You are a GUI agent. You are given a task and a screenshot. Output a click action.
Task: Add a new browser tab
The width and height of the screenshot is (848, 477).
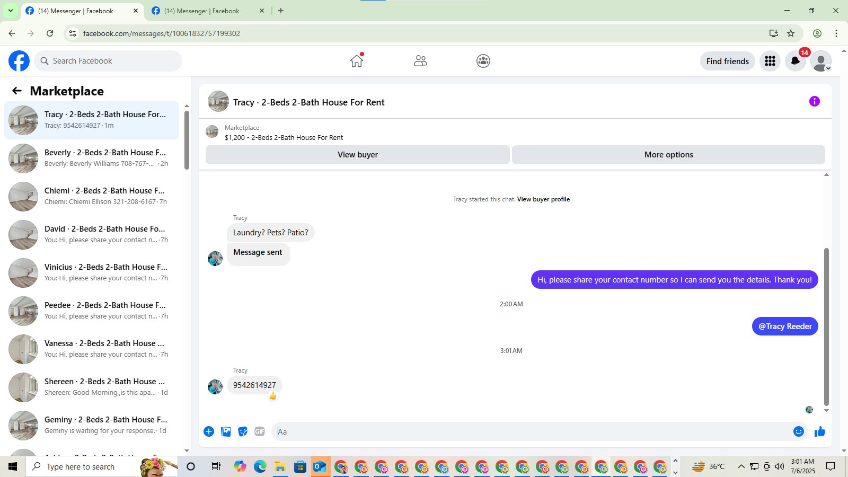point(281,11)
